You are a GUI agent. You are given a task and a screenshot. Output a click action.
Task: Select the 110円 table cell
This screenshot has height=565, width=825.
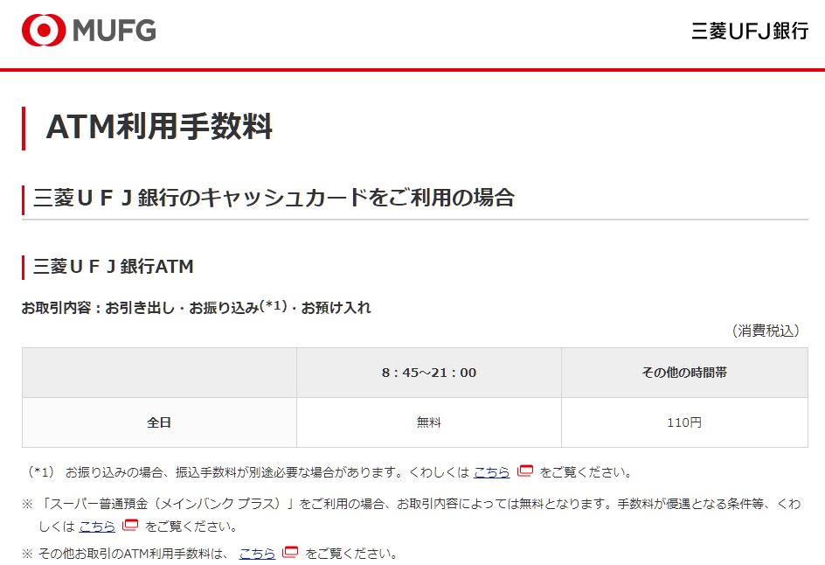pyautogui.click(x=684, y=422)
